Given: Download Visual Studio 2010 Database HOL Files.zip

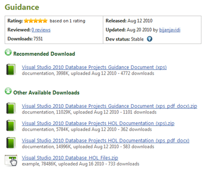Looking at the screenshot, I should 70,158.
